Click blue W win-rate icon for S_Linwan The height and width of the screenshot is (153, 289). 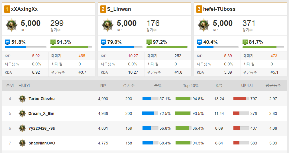click(x=103, y=42)
